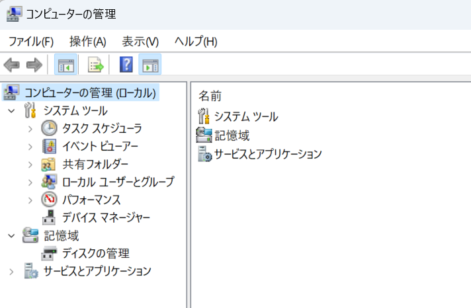Open the ファイル(F) menu
Viewport: 471px width, 308px height.
coord(31,42)
